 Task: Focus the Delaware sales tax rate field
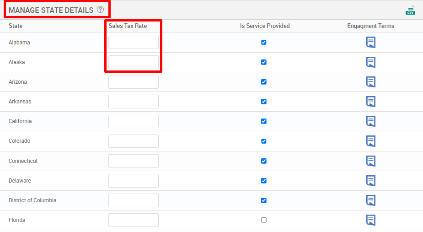click(x=134, y=181)
